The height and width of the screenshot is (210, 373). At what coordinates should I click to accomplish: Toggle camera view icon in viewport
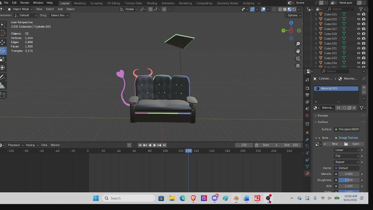tap(298, 58)
